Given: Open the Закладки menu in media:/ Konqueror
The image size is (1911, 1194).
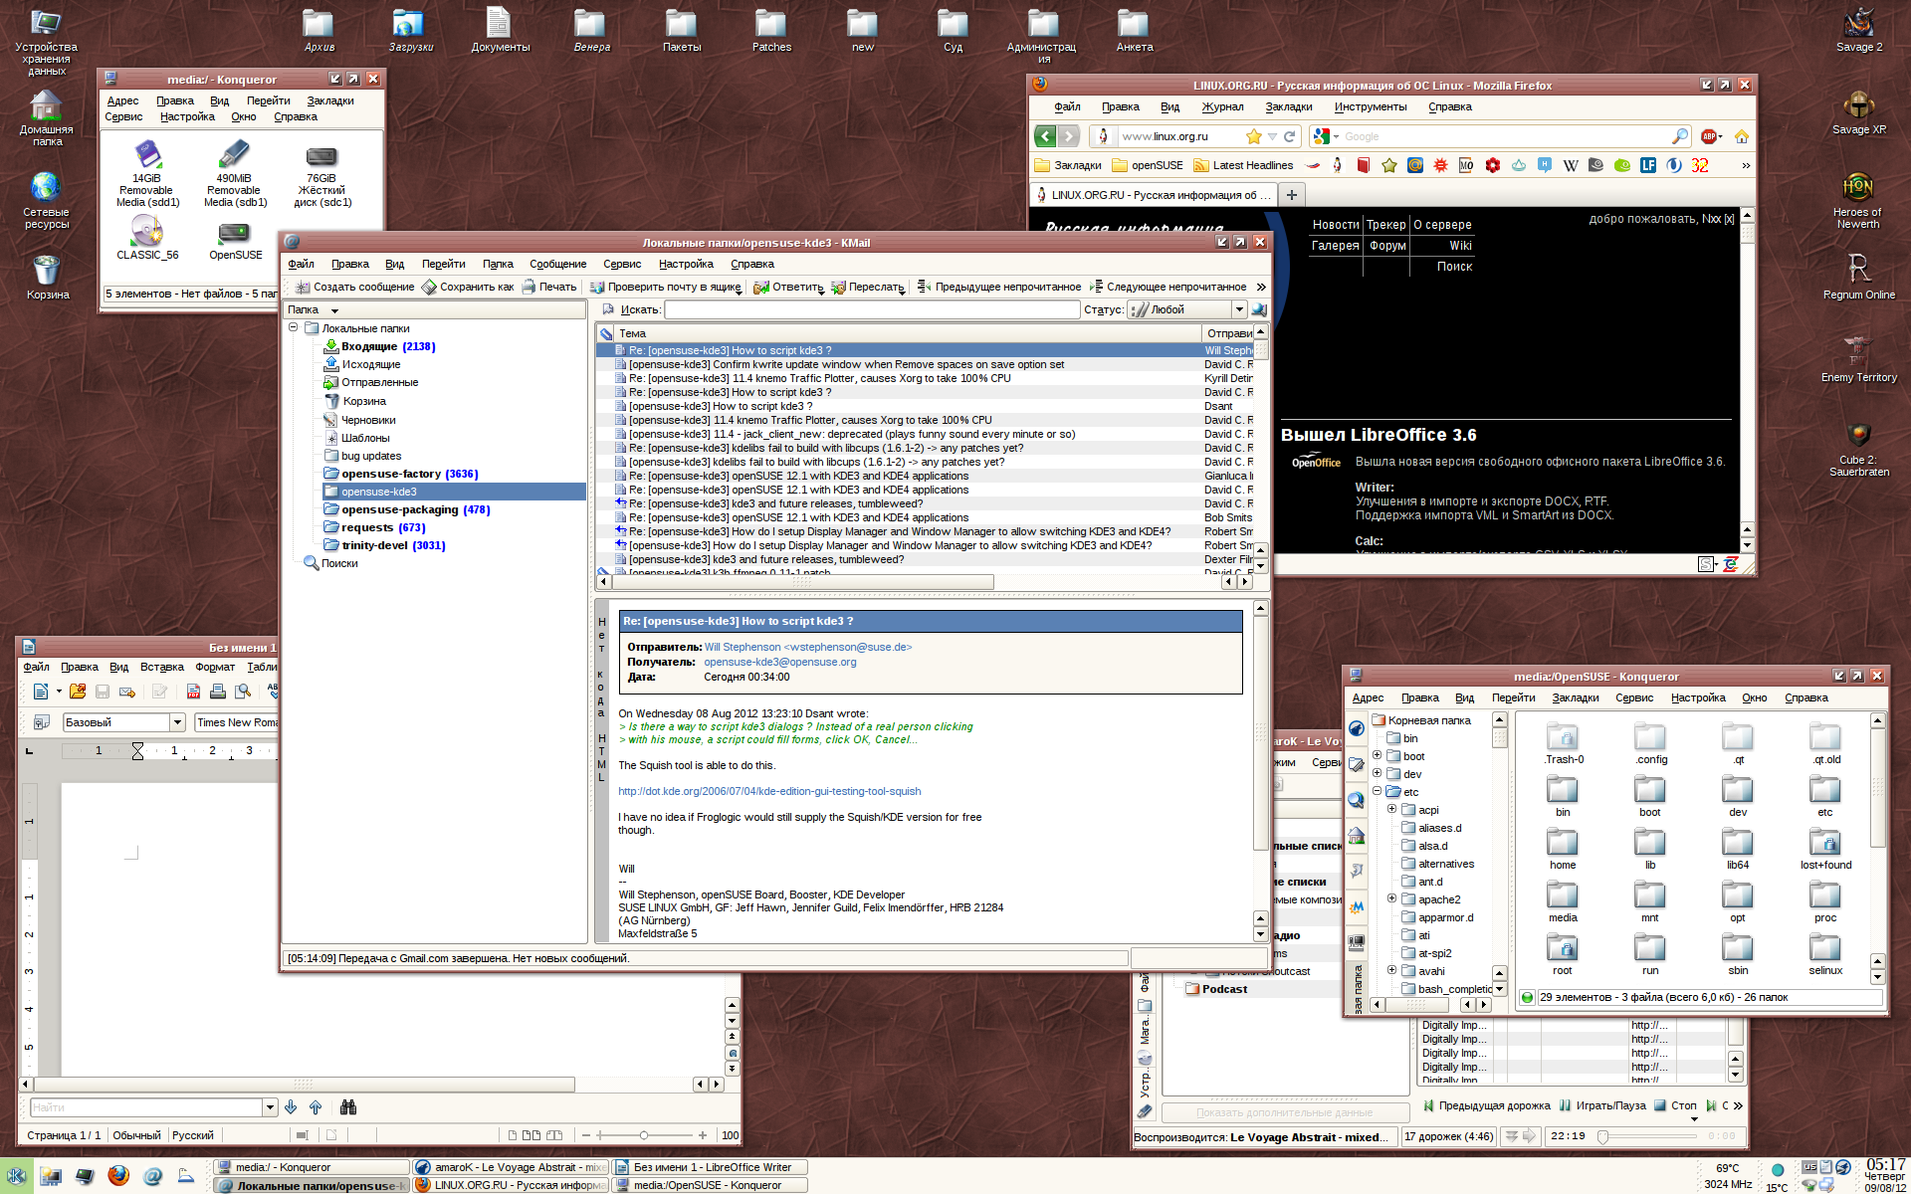Looking at the screenshot, I should (330, 100).
